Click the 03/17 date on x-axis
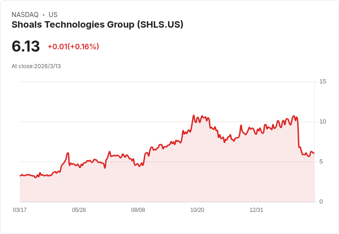339x234 pixels. tap(20, 210)
